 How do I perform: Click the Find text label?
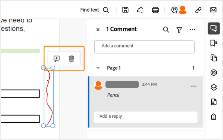[89, 10]
